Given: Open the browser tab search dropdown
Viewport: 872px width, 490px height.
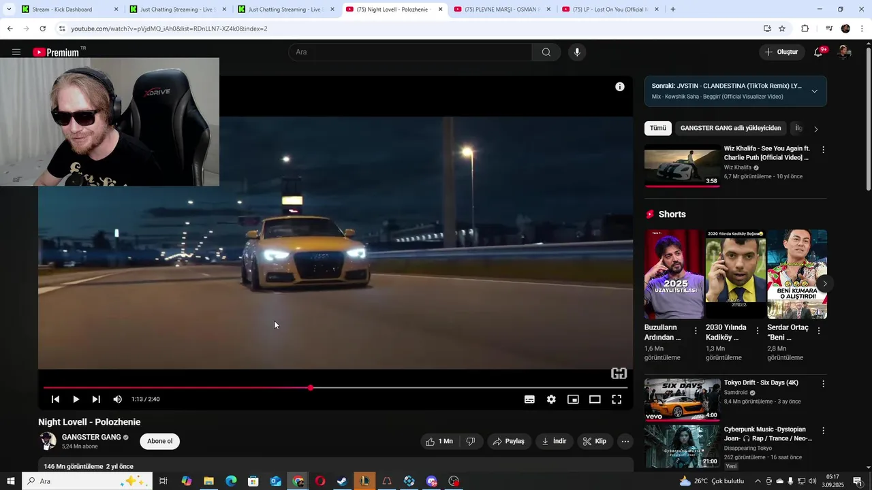Looking at the screenshot, I should 9,10.
